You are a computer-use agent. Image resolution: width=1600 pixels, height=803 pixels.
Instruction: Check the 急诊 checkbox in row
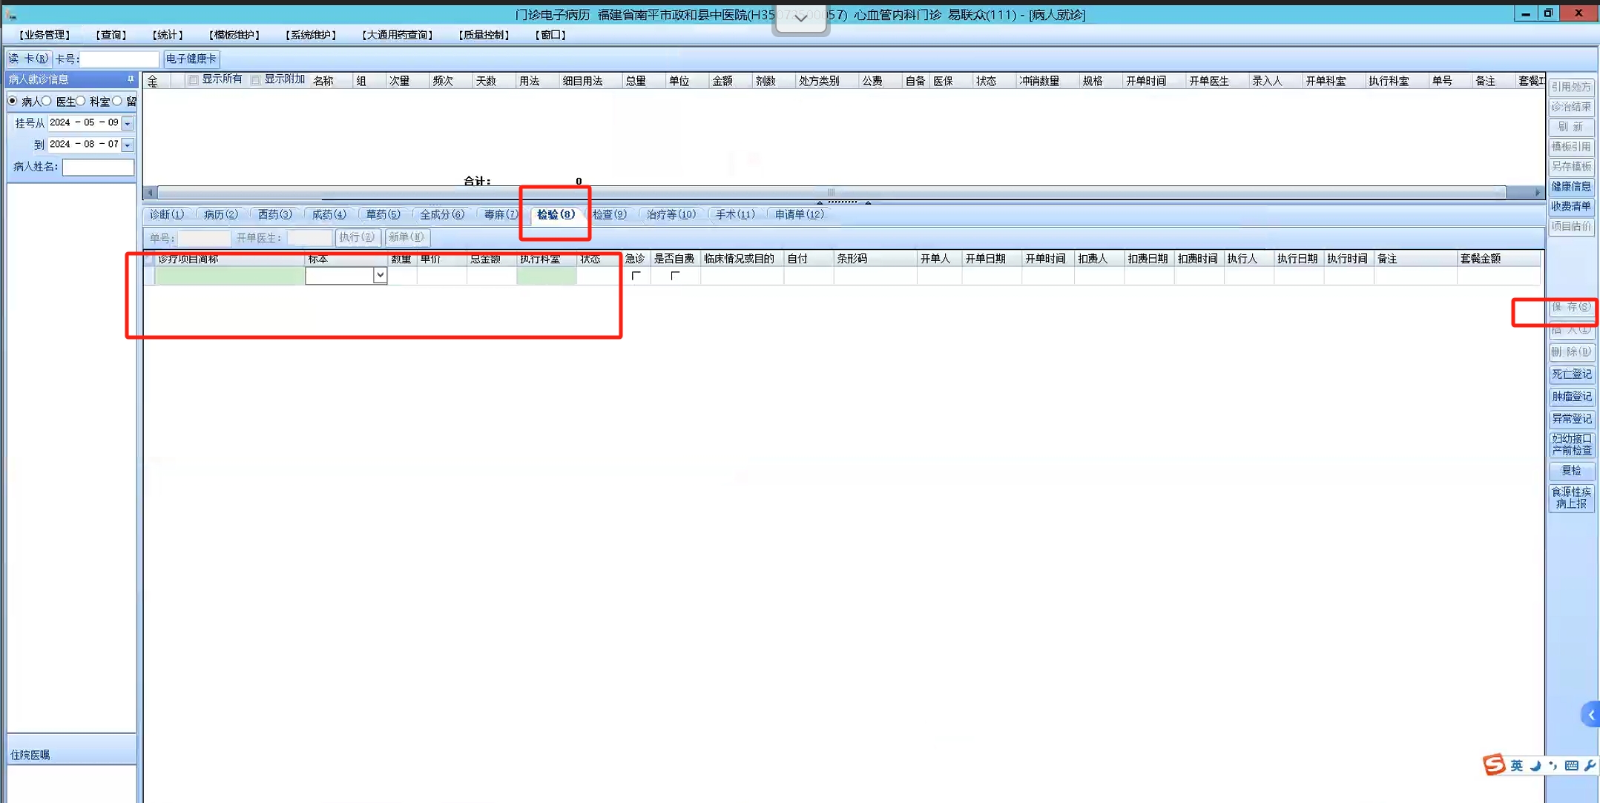point(636,276)
